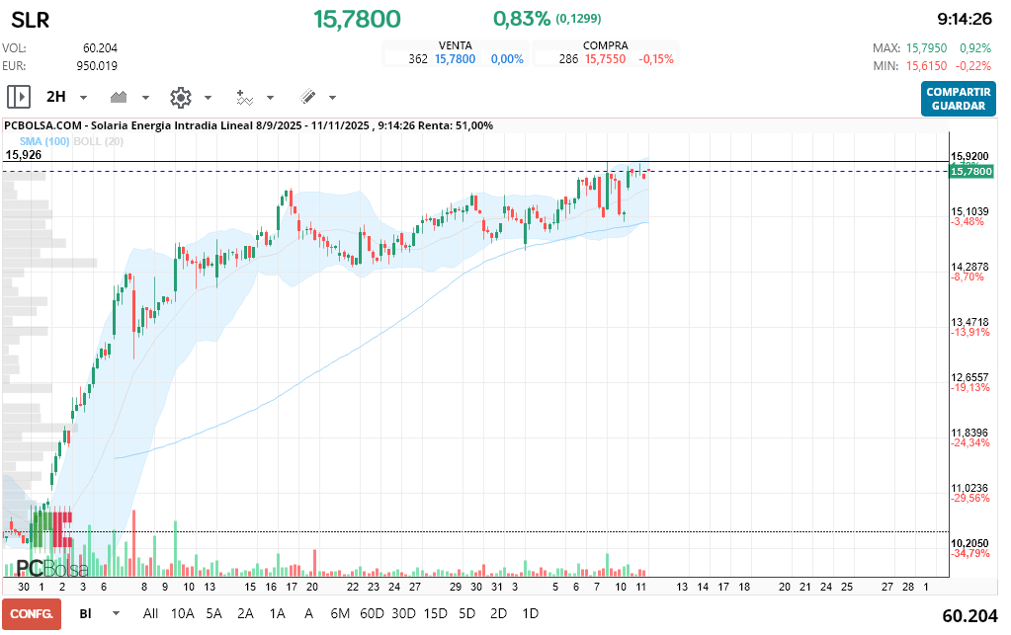Select the 1D time range

[530, 613]
